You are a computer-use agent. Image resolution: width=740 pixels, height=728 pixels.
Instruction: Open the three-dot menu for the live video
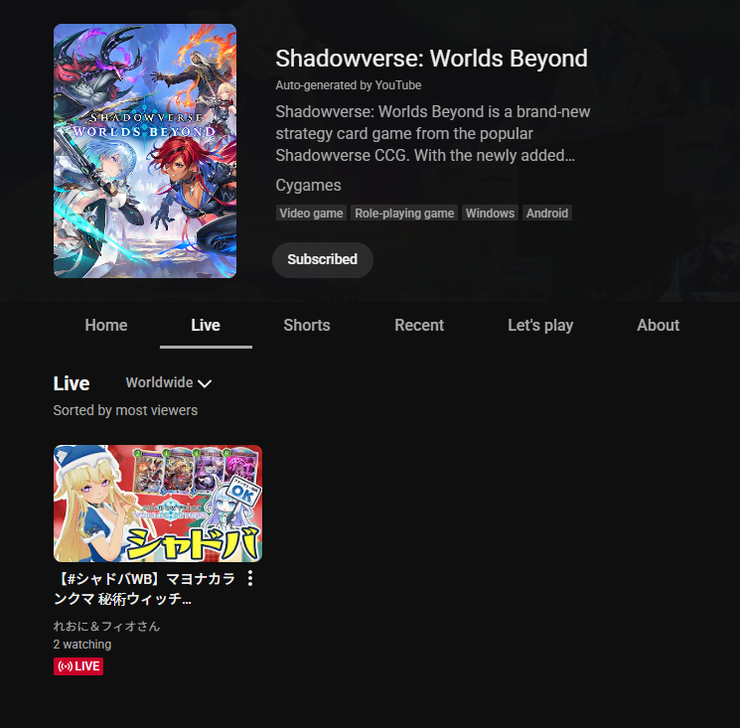(250, 578)
